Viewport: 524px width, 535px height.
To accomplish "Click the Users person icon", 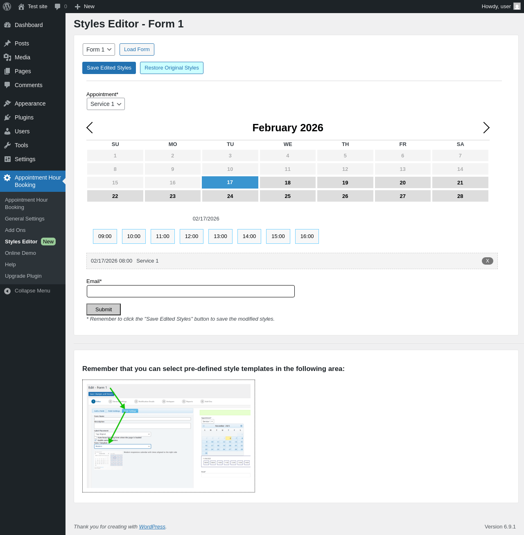I will coord(7,131).
